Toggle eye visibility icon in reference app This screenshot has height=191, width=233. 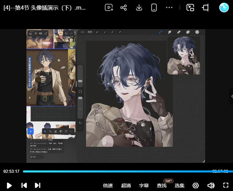point(40,33)
